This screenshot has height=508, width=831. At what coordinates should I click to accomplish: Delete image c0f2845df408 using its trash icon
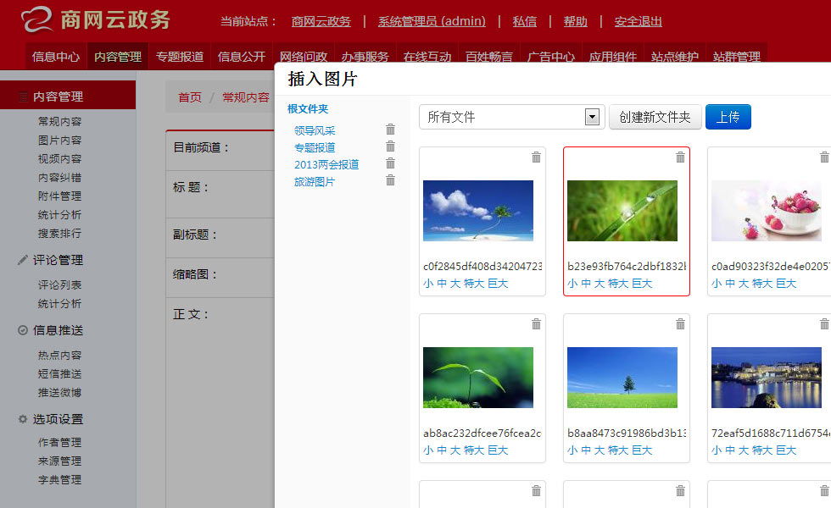coord(536,157)
